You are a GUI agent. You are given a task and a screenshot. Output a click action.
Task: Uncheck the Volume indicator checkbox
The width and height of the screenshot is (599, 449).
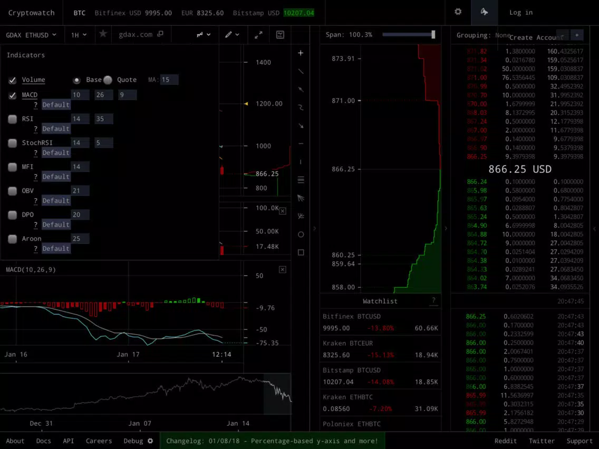pyautogui.click(x=12, y=80)
